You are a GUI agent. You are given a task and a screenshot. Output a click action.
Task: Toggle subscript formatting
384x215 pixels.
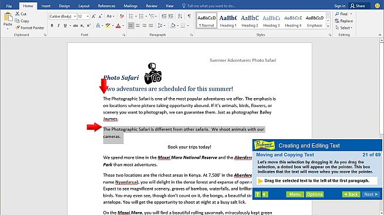(82, 25)
